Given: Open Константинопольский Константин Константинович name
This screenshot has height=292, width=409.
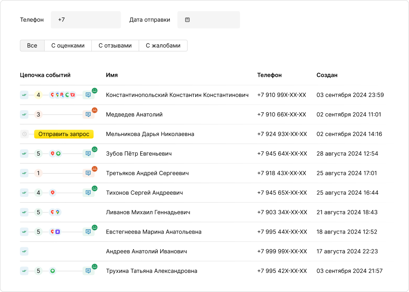Looking at the screenshot, I should point(177,95).
